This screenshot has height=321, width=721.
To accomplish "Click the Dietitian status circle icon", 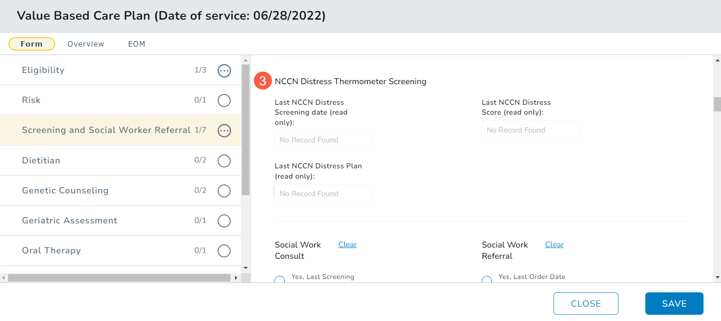I will [x=224, y=161].
